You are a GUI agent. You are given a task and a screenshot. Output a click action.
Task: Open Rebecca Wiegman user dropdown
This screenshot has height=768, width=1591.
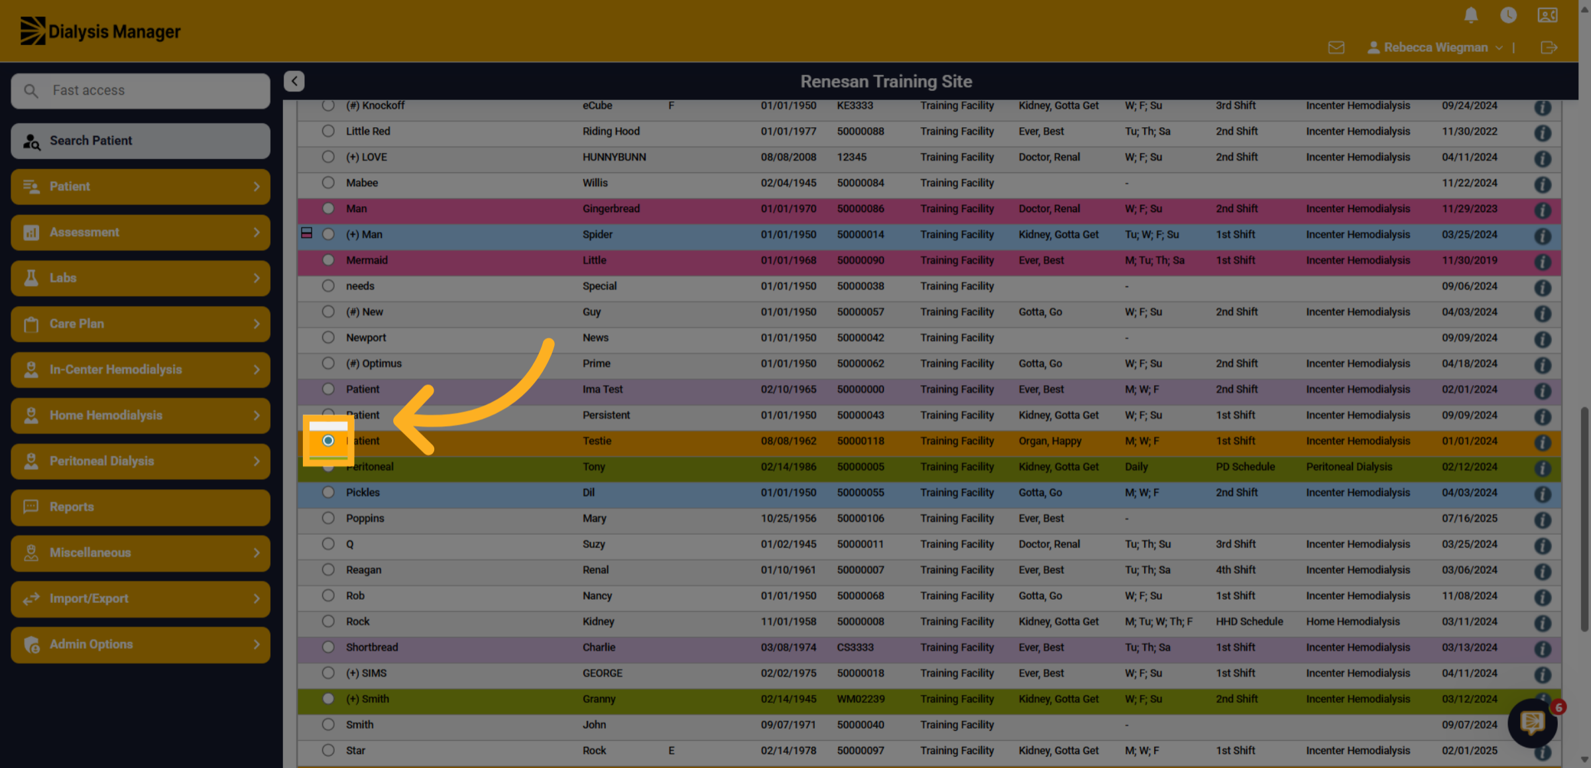pos(1435,48)
